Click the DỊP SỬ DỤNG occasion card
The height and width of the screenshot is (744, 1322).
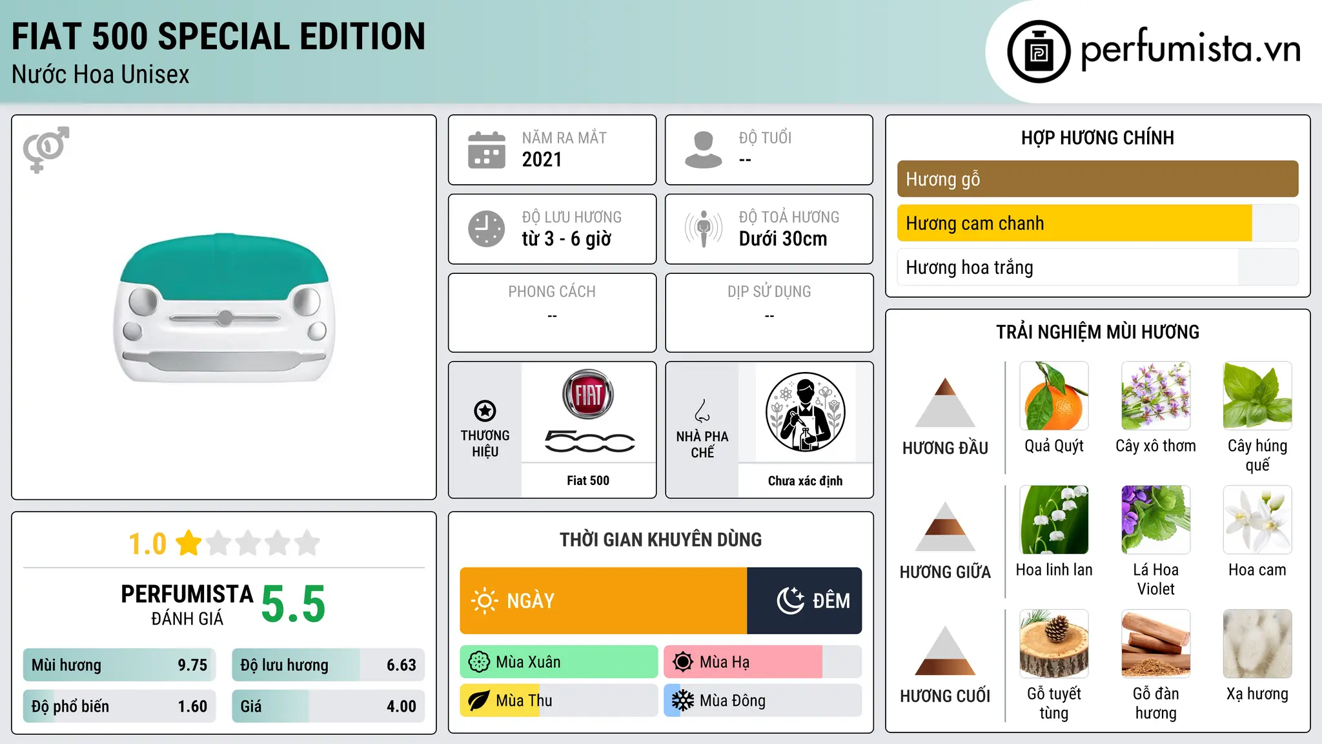pyautogui.click(x=769, y=313)
